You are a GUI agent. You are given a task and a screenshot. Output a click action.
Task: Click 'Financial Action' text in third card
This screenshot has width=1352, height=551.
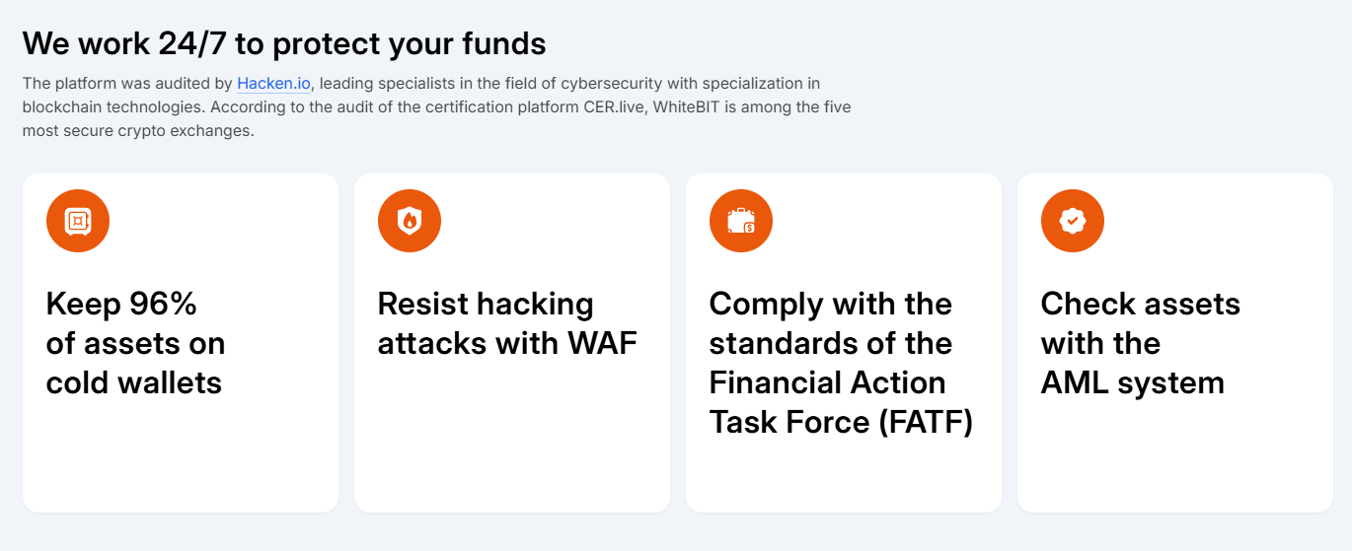coord(828,382)
